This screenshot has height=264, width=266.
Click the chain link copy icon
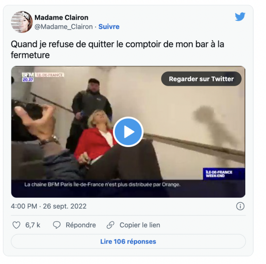click(x=110, y=225)
